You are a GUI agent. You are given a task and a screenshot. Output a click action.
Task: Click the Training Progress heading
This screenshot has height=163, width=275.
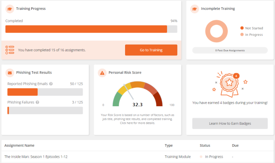click(x=31, y=9)
